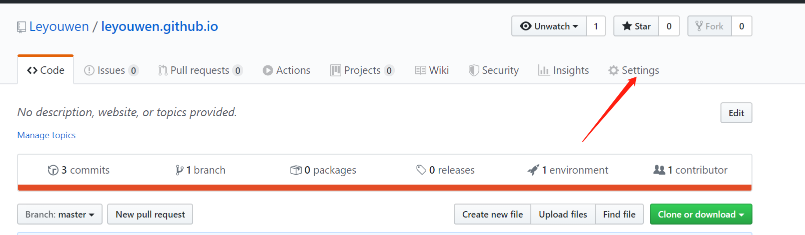This screenshot has width=805, height=235.
Task: Open the Unwatch notifications dropdown
Action: (x=549, y=26)
